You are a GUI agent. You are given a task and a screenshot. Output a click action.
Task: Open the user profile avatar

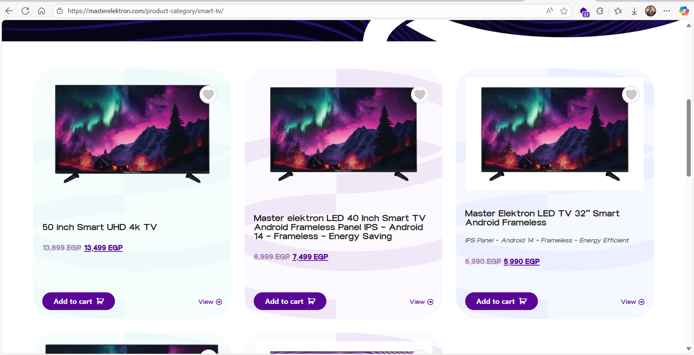point(651,11)
